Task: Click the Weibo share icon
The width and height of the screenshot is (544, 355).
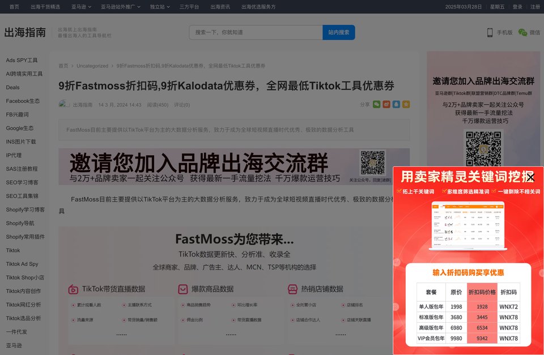Action: 386,104
